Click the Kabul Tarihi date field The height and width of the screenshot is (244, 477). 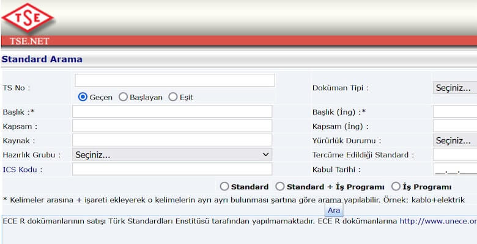pyautogui.click(x=454, y=170)
